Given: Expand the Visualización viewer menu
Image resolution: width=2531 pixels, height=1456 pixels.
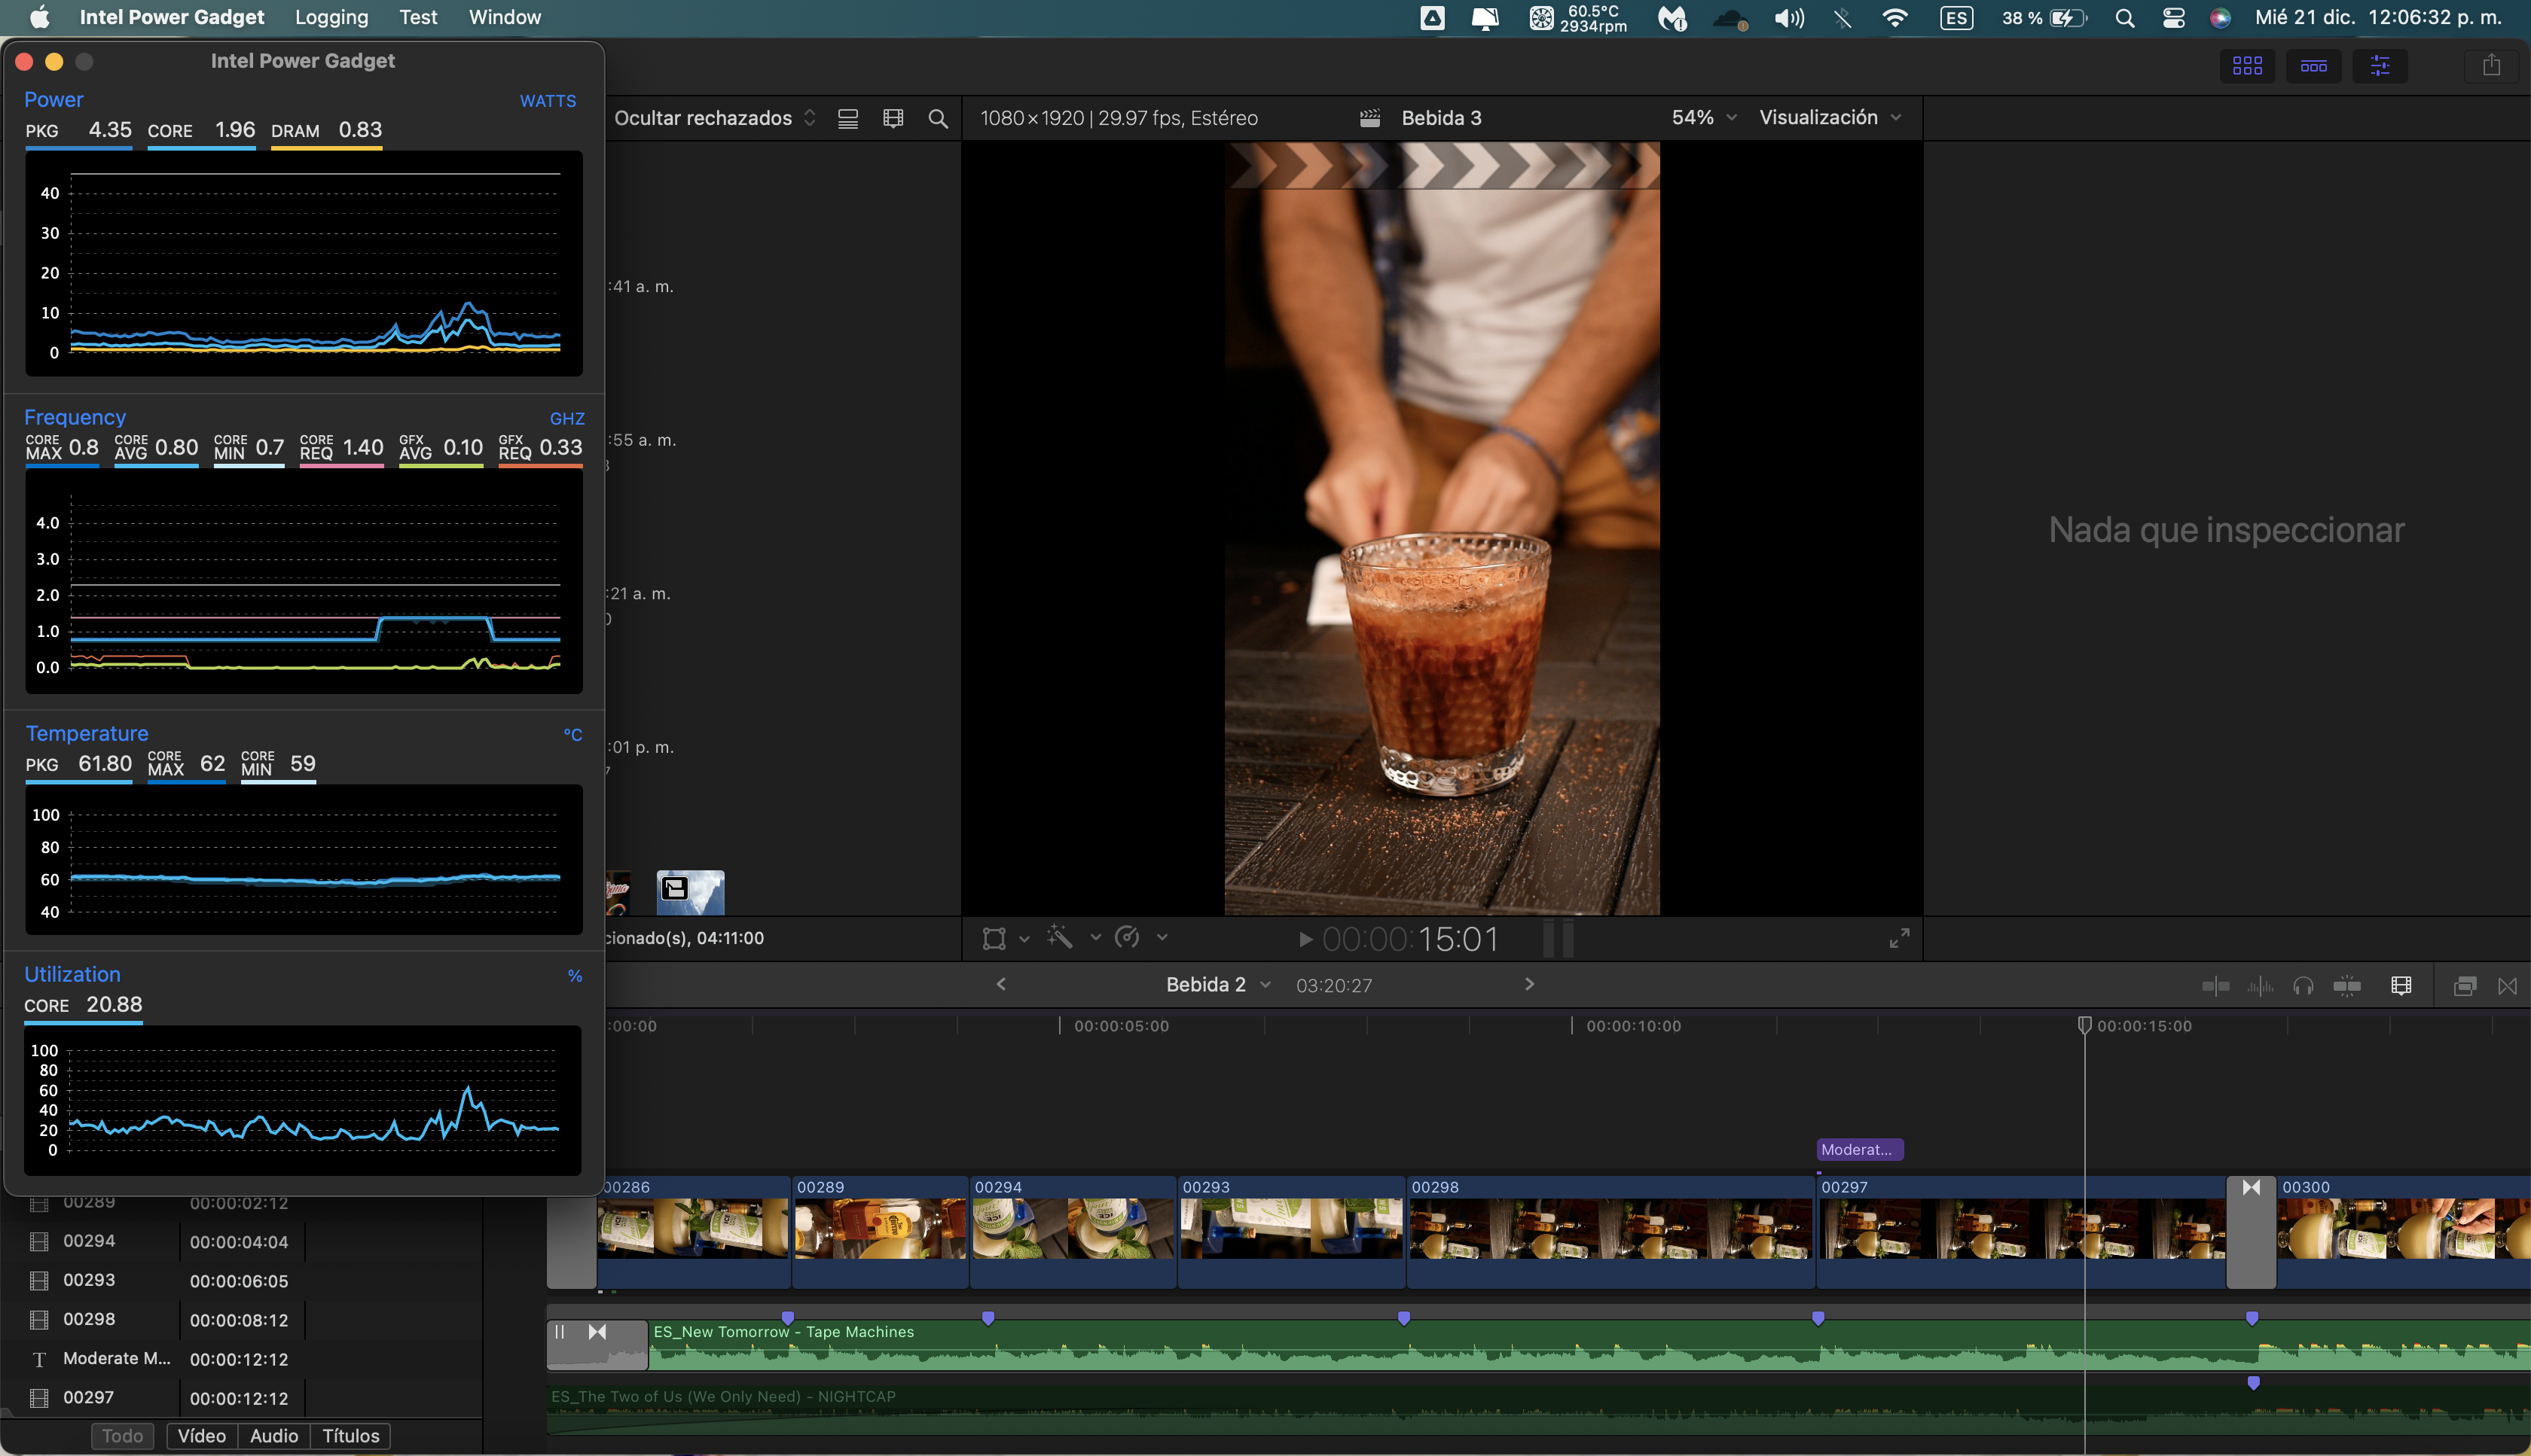Looking at the screenshot, I should [1829, 118].
